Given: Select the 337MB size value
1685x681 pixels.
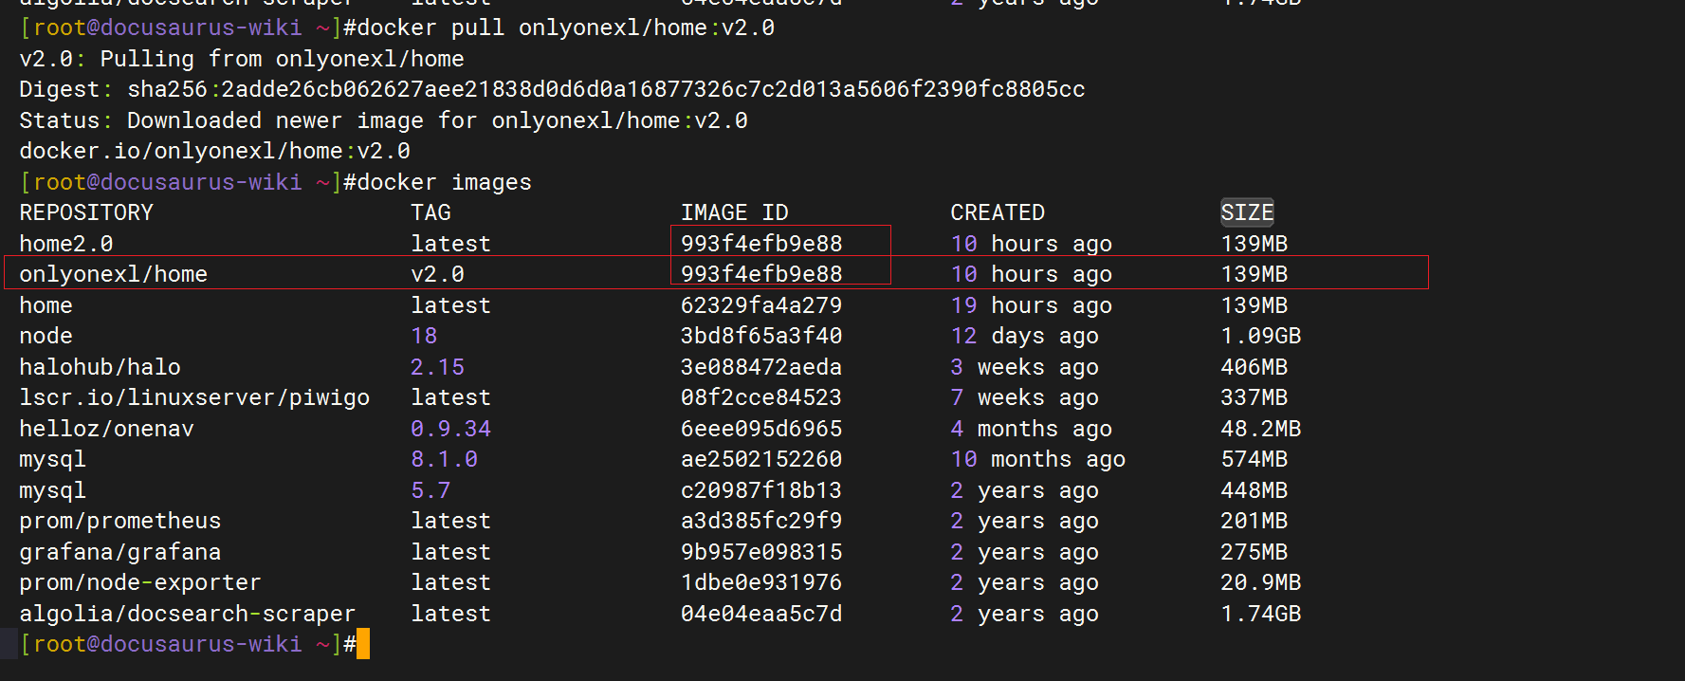Looking at the screenshot, I should pyautogui.click(x=1254, y=397).
